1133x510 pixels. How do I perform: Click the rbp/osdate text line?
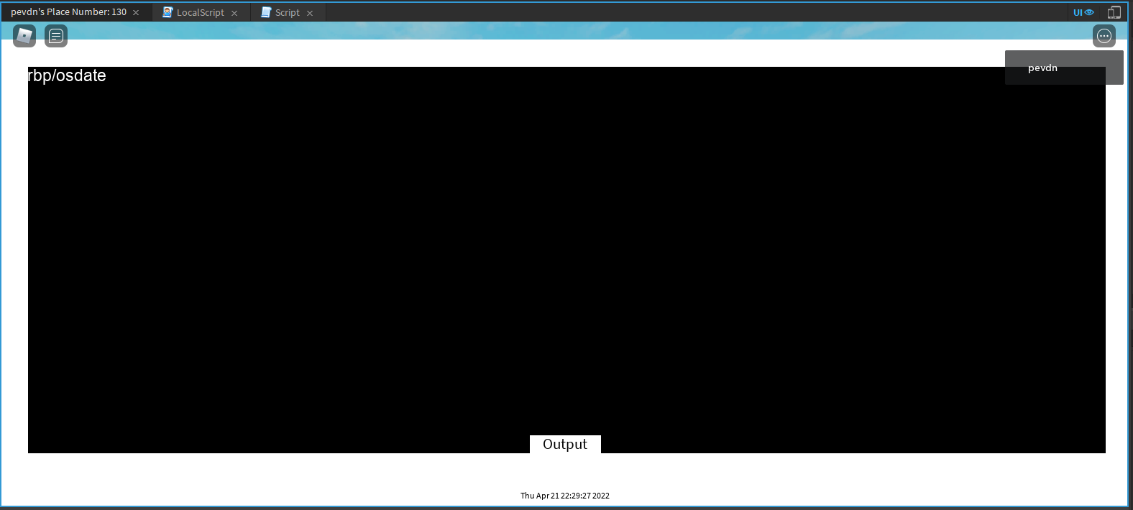tap(67, 75)
